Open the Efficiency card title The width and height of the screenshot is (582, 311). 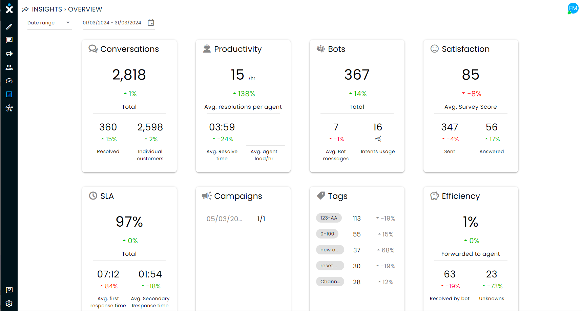pos(461,196)
